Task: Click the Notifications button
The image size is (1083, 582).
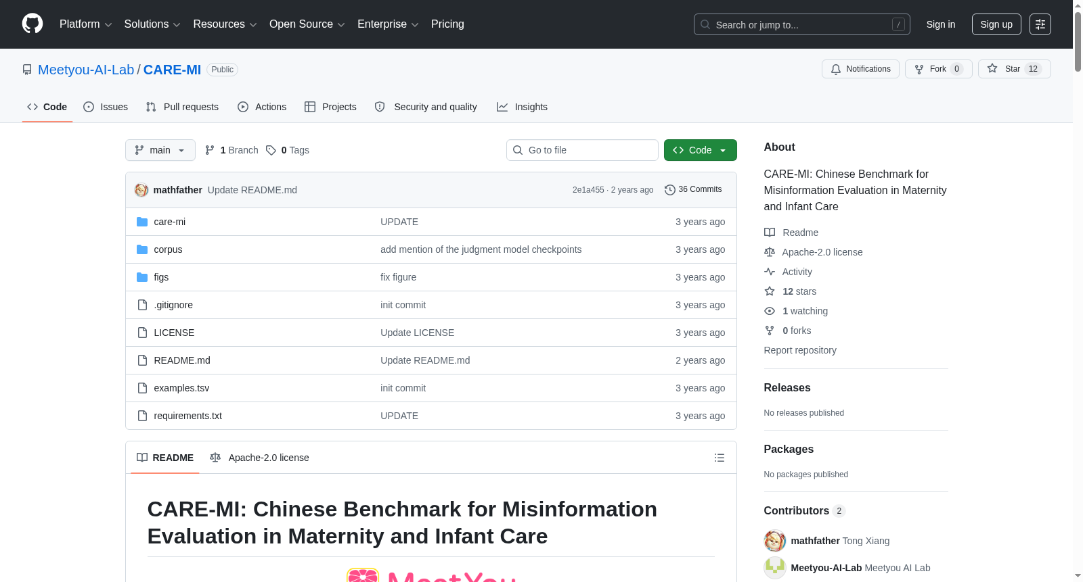Action: click(860, 69)
